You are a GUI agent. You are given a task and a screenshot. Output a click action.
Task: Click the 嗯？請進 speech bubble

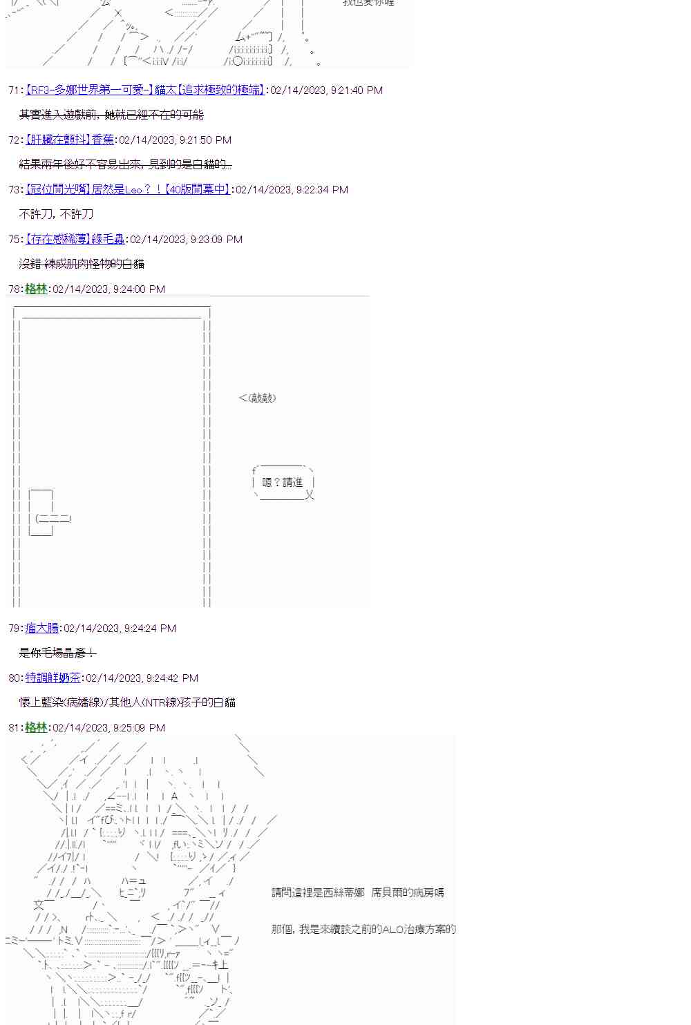click(x=283, y=481)
